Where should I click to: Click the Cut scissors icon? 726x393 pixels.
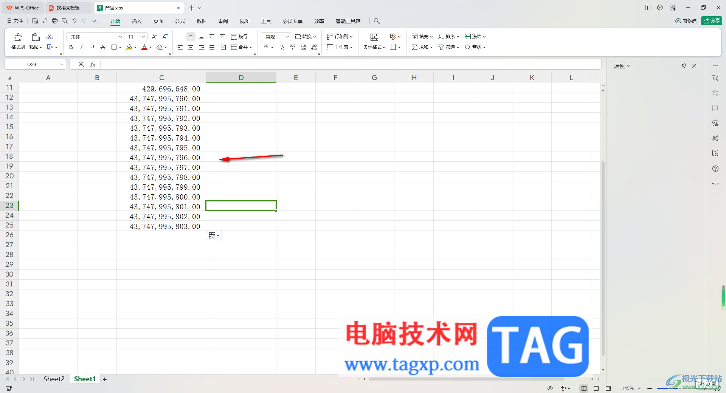tap(50, 37)
